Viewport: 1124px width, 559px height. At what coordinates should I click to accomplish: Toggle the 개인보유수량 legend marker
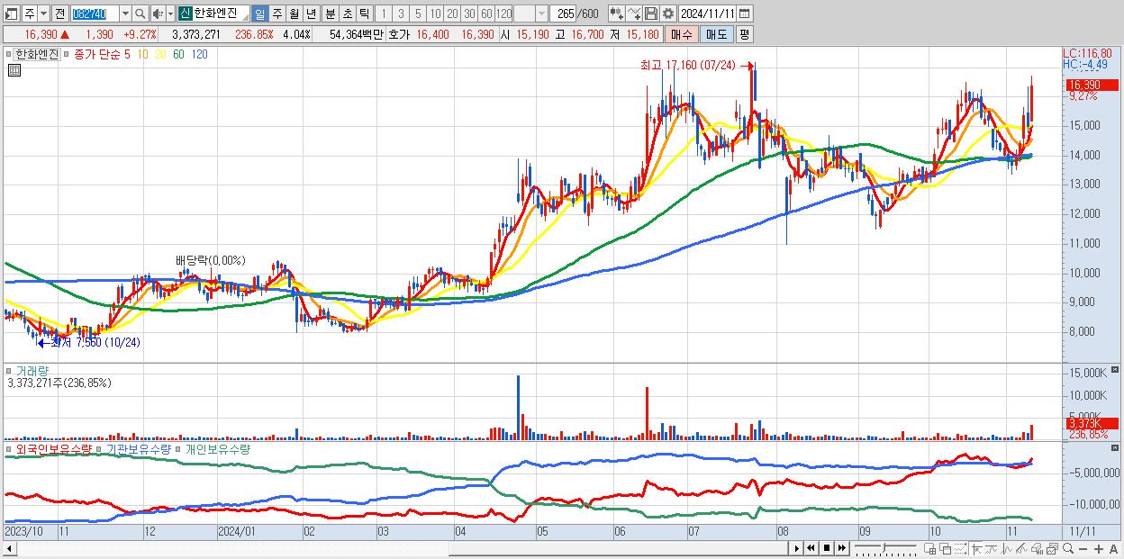click(179, 448)
